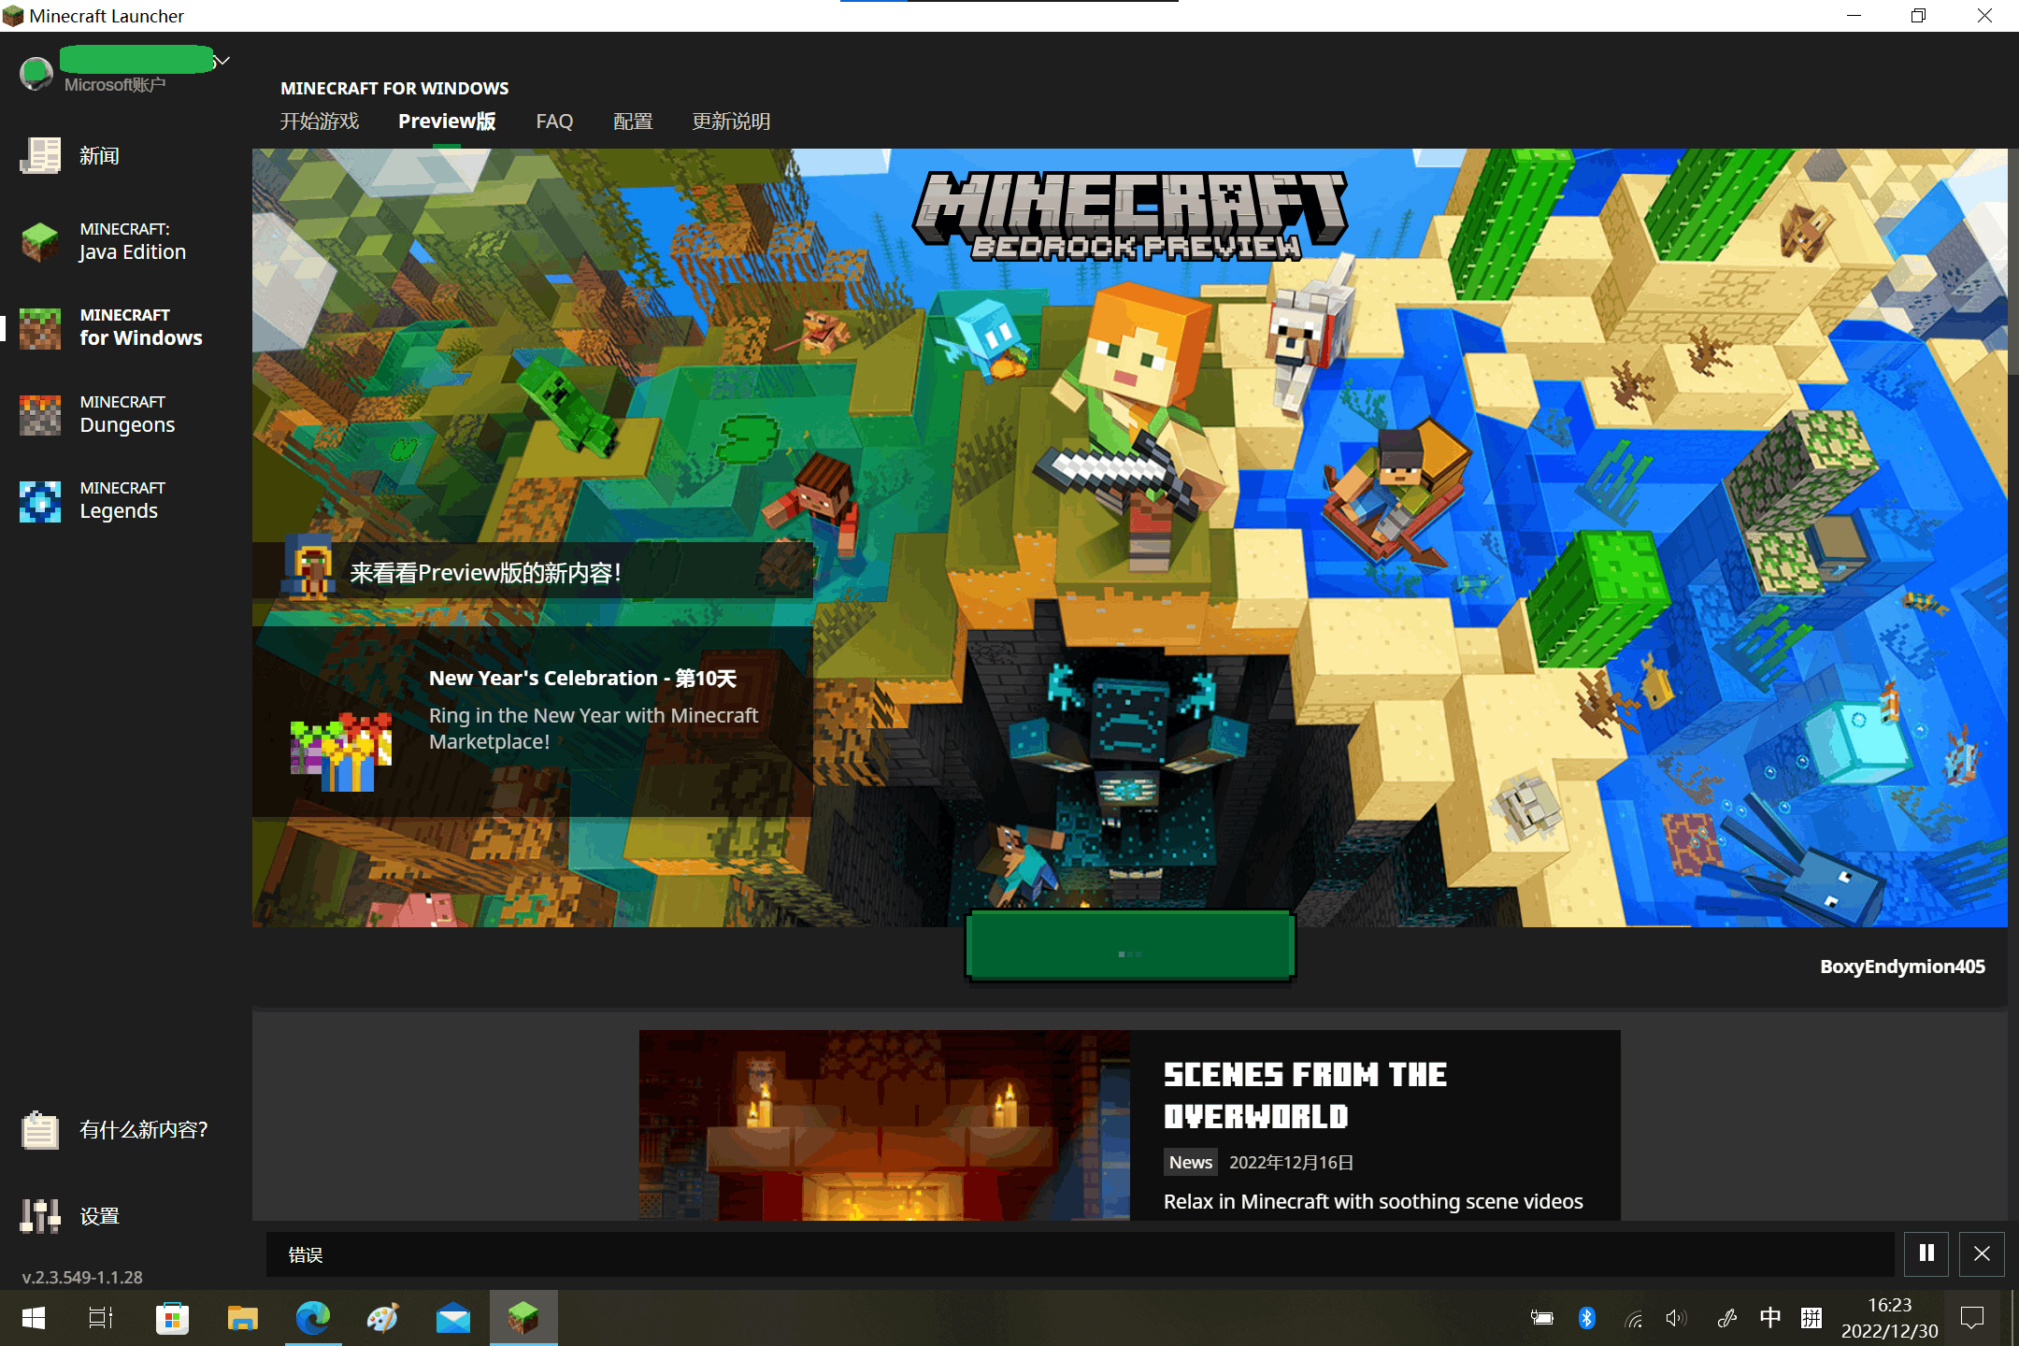Open Mail app from taskbar
The image size is (2019, 1346).
(x=452, y=1318)
